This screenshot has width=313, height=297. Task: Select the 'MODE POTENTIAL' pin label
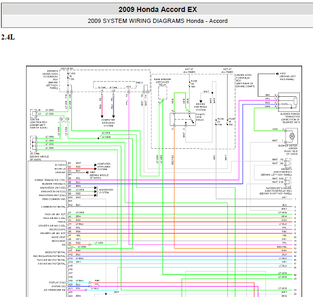point(55,252)
